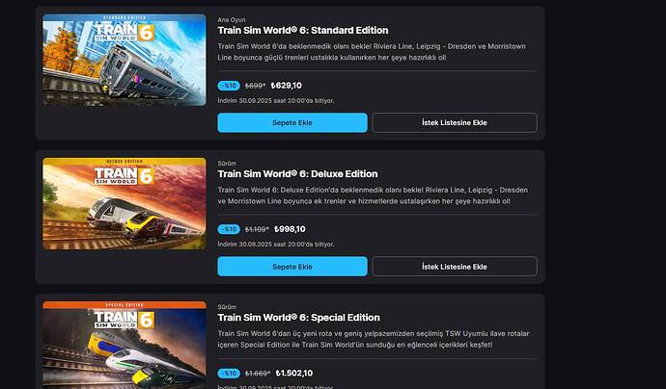Click the ₺629,10 discounted price
Image resolution: width=666 pixels, height=389 pixels.
(x=287, y=86)
